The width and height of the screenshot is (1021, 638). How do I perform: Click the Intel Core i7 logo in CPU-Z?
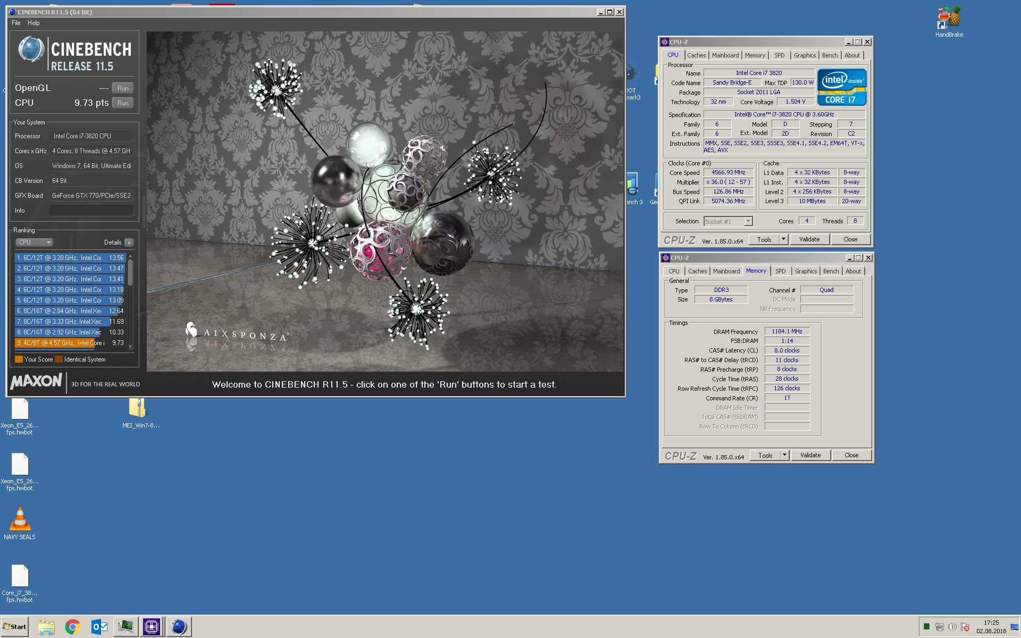tap(842, 87)
